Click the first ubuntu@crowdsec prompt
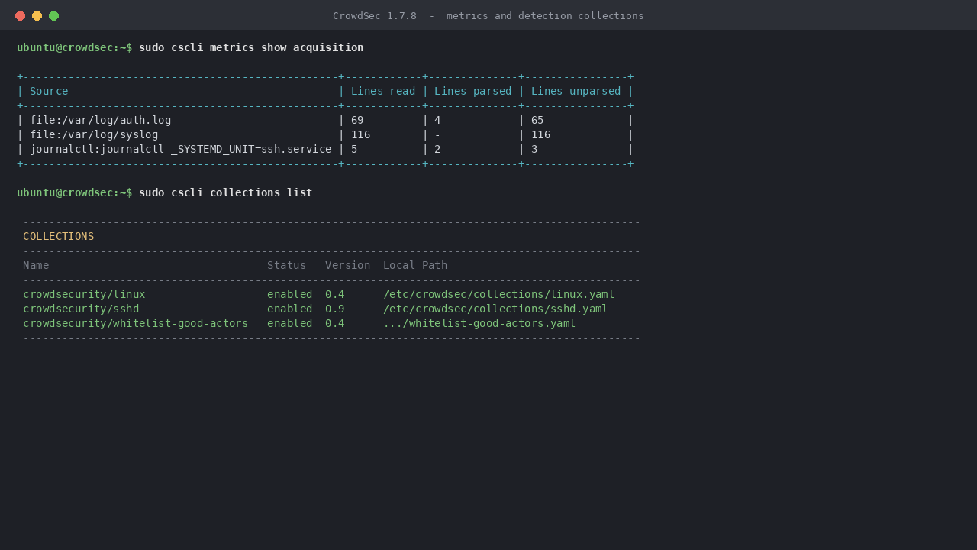 [75, 47]
